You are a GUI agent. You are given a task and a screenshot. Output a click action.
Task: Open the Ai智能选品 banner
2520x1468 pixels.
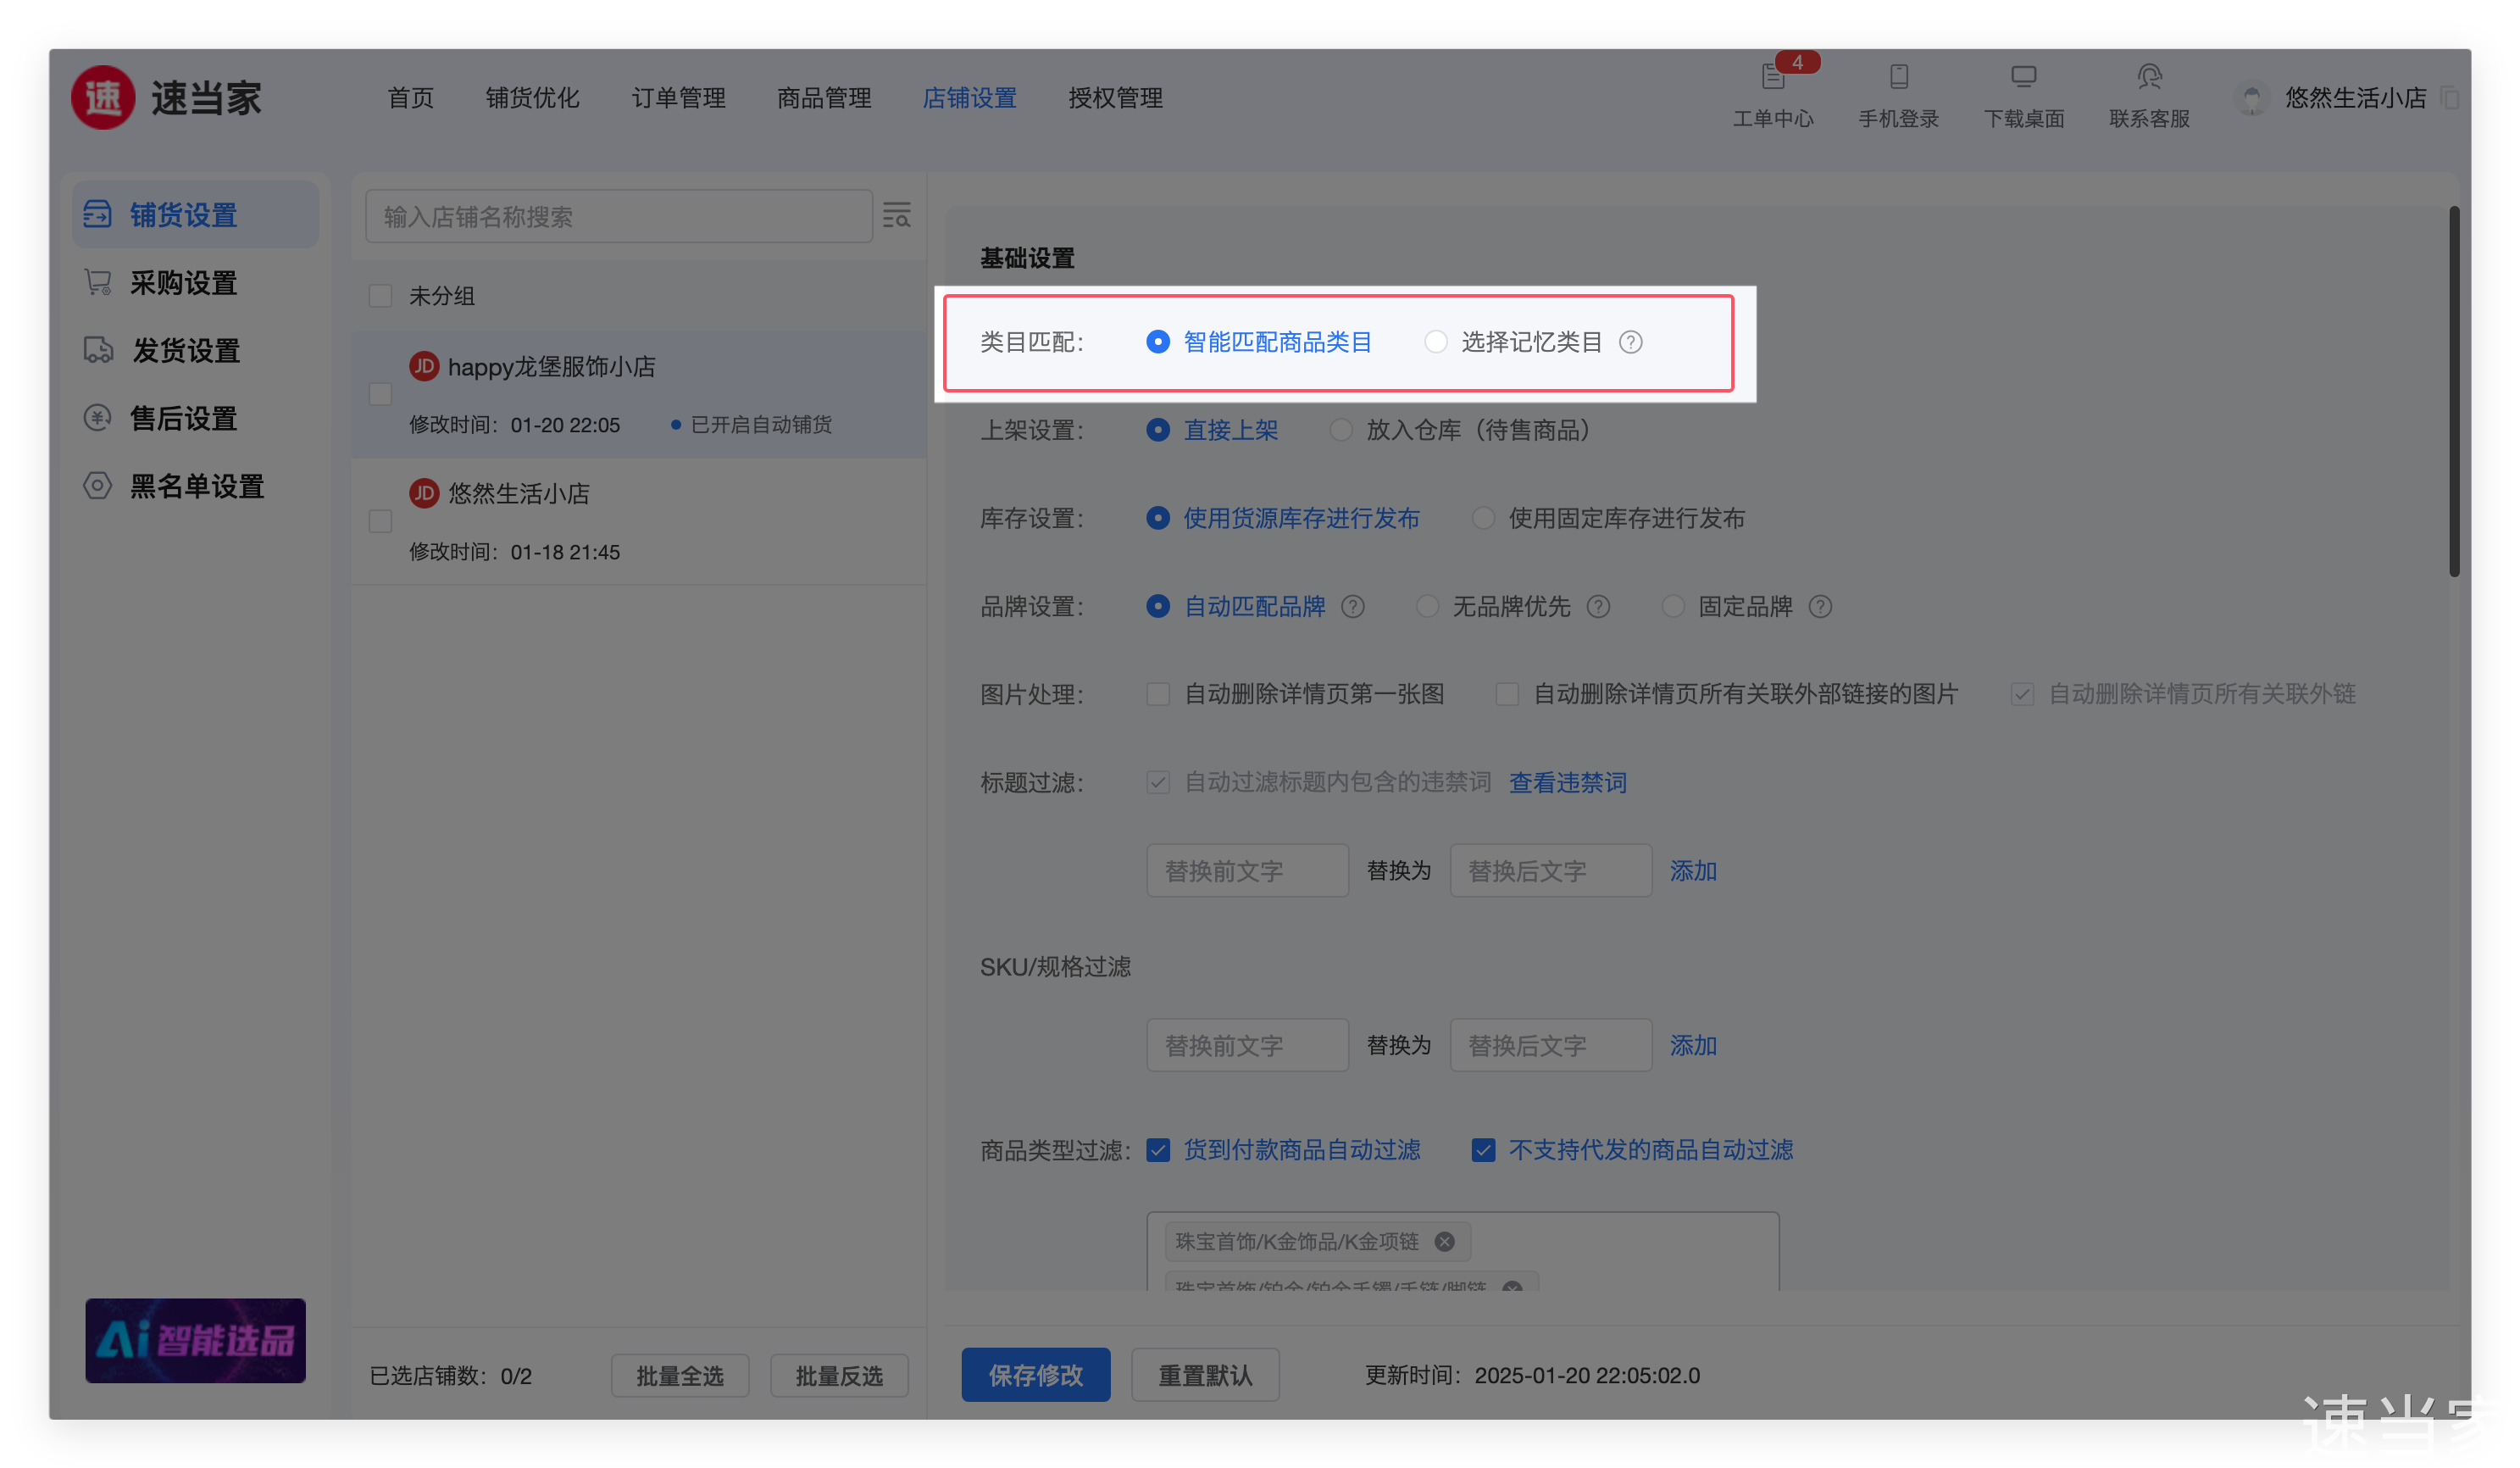pyautogui.click(x=195, y=1340)
